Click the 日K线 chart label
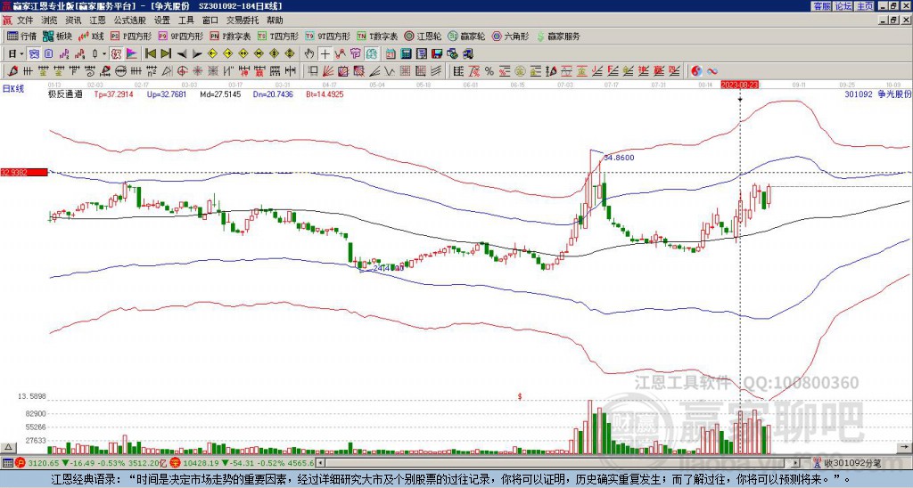 click(x=12, y=89)
